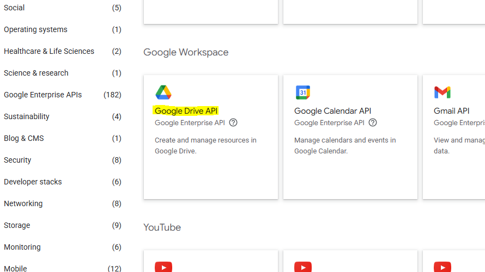Click the (182) count beside Google Enterprise APIs

coord(112,95)
